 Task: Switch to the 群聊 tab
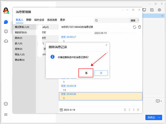coord(29,20)
